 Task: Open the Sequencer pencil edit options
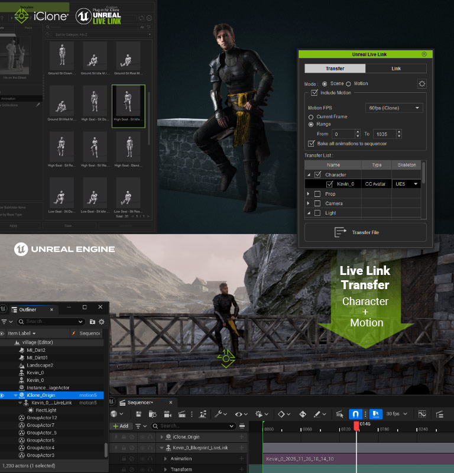coord(319,414)
